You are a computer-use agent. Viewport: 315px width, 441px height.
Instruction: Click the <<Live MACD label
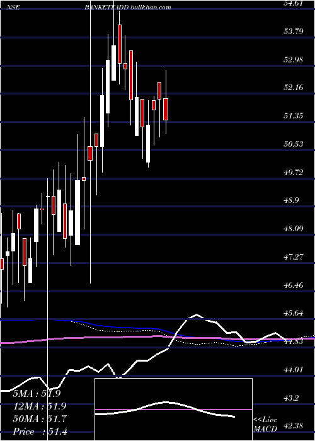tap(265, 425)
